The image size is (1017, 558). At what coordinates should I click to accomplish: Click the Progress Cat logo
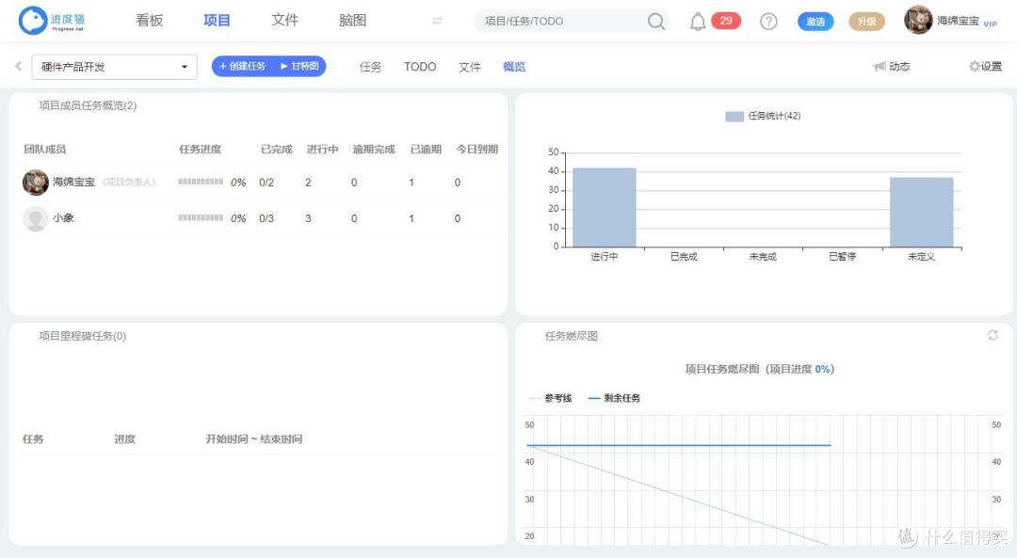52,21
